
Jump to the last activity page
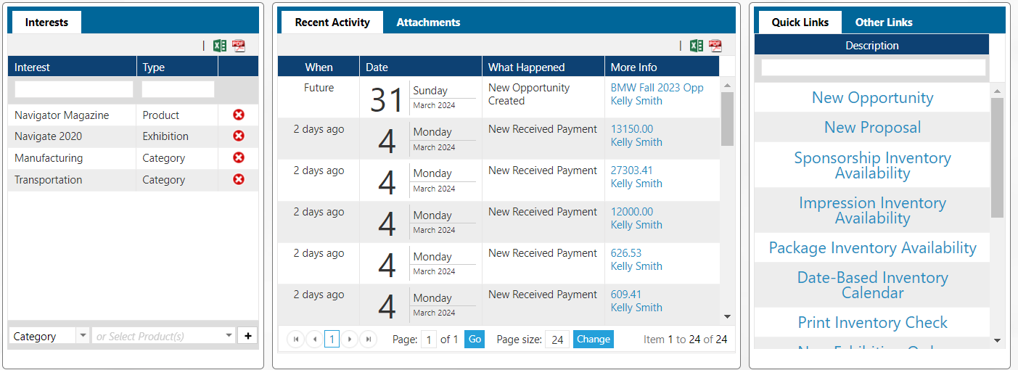click(369, 339)
